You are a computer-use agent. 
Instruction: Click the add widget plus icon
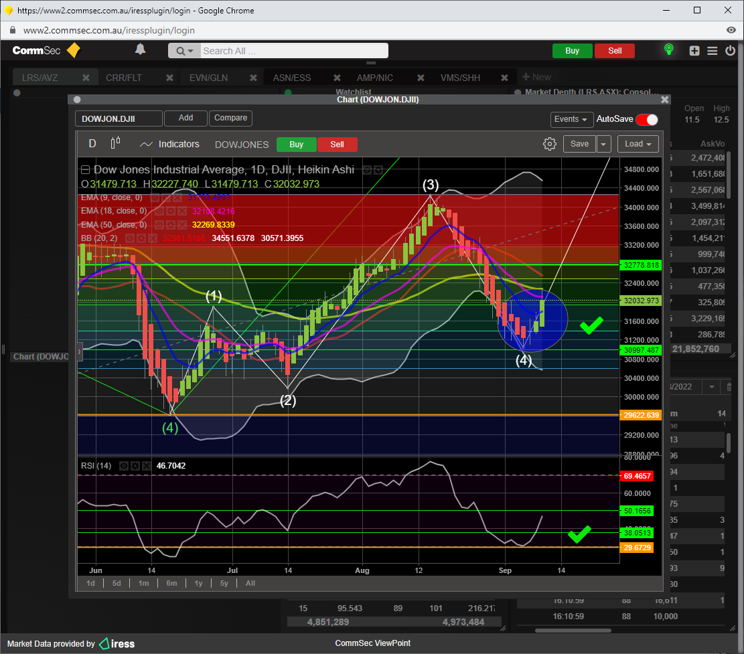click(694, 51)
